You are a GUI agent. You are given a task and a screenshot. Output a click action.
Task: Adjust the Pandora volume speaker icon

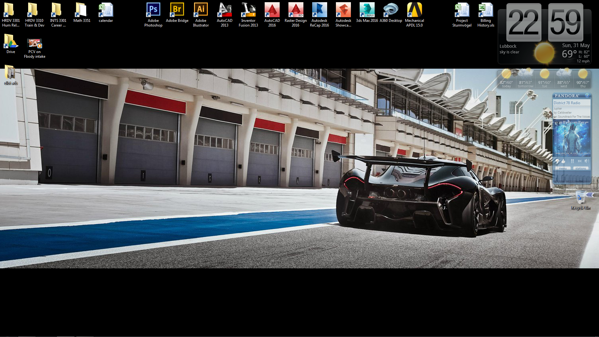(587, 161)
